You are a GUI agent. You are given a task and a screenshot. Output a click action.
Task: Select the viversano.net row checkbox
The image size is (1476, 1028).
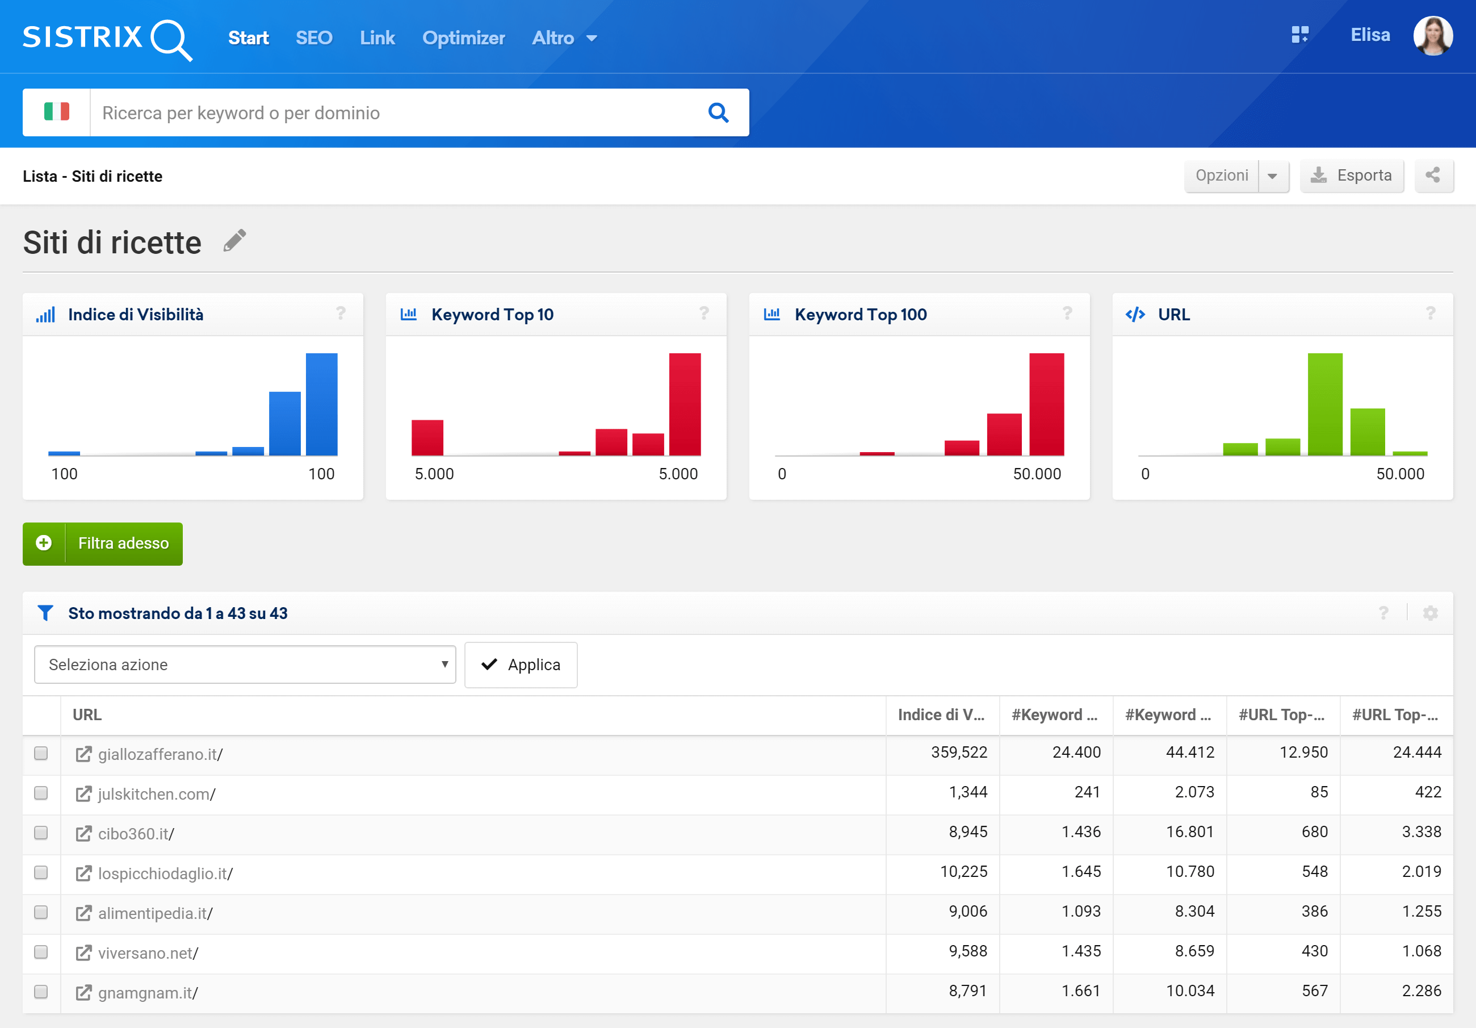pos(41,952)
